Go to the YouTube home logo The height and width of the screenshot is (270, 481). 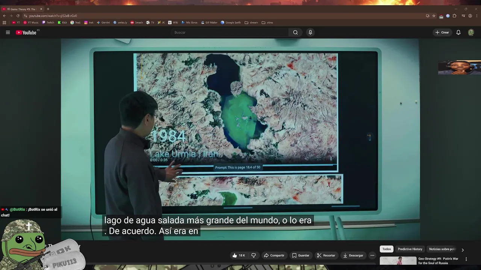point(26,33)
